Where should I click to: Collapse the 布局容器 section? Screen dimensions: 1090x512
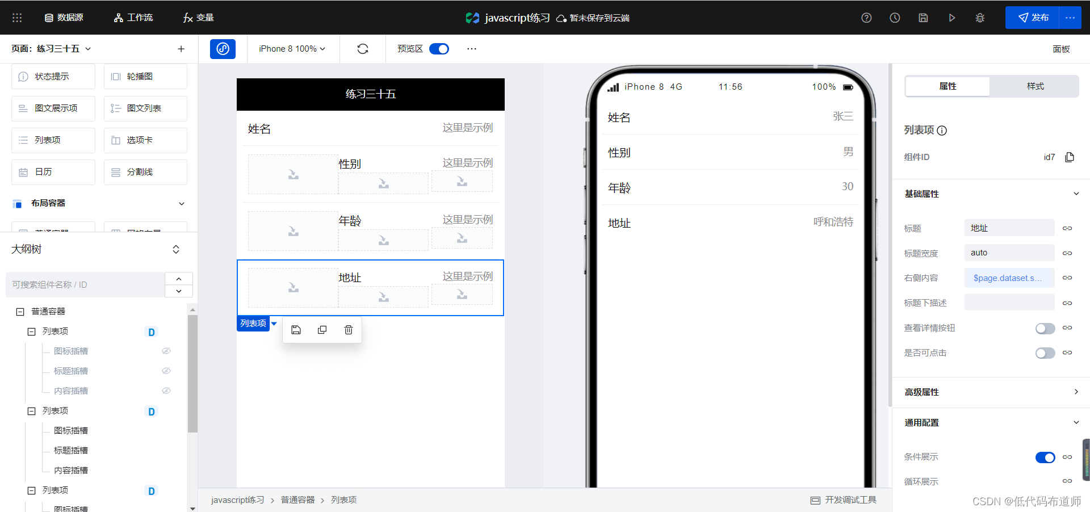pos(182,203)
